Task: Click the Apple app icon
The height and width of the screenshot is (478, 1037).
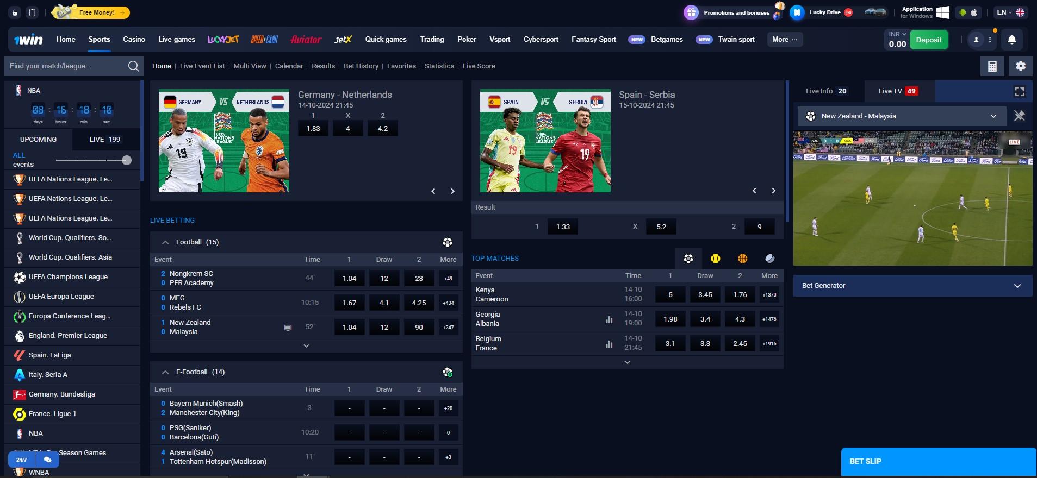Action: coord(974,12)
